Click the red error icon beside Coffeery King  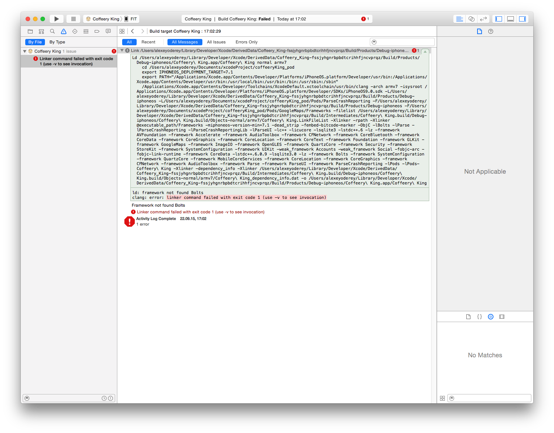114,51
